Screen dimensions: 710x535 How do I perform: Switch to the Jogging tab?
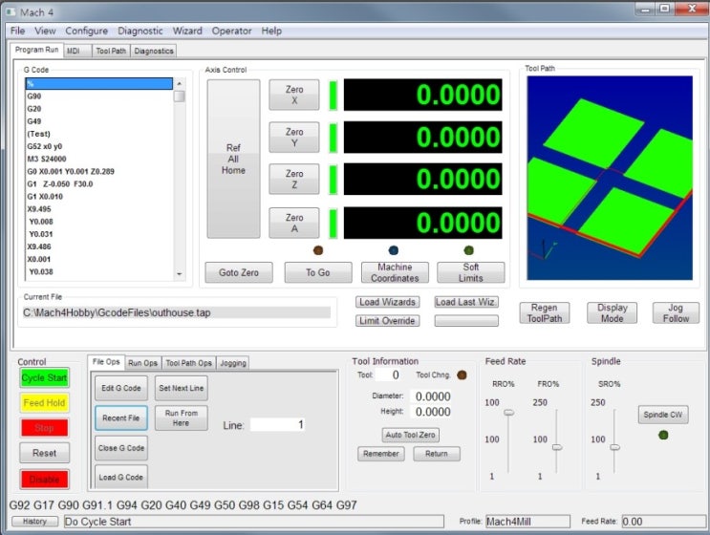pyautogui.click(x=233, y=363)
